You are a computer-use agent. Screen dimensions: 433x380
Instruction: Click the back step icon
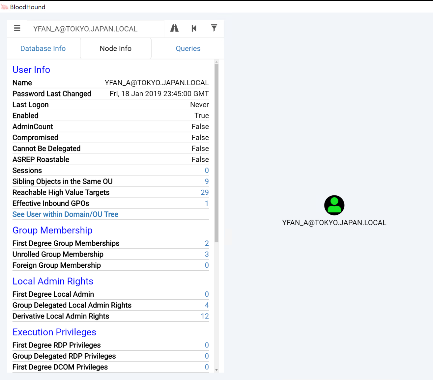194,29
